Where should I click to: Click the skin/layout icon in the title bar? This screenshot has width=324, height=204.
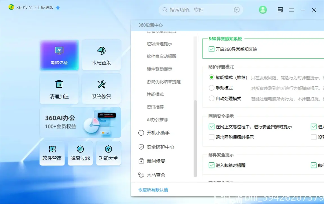[x=280, y=10]
